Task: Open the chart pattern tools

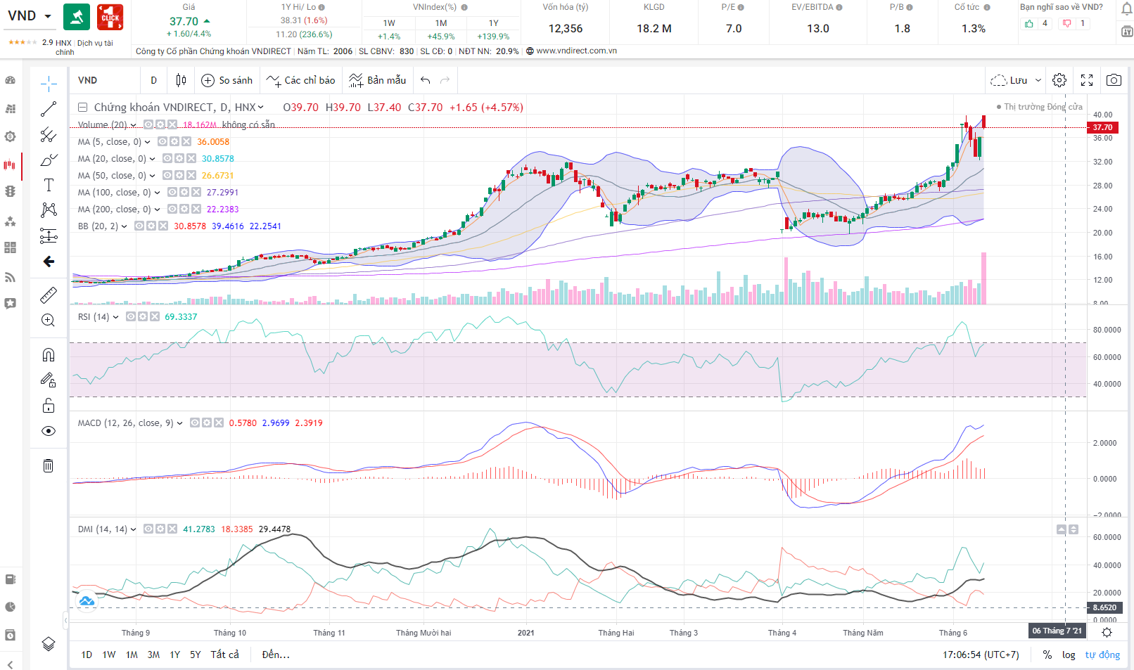Action: click(x=49, y=210)
